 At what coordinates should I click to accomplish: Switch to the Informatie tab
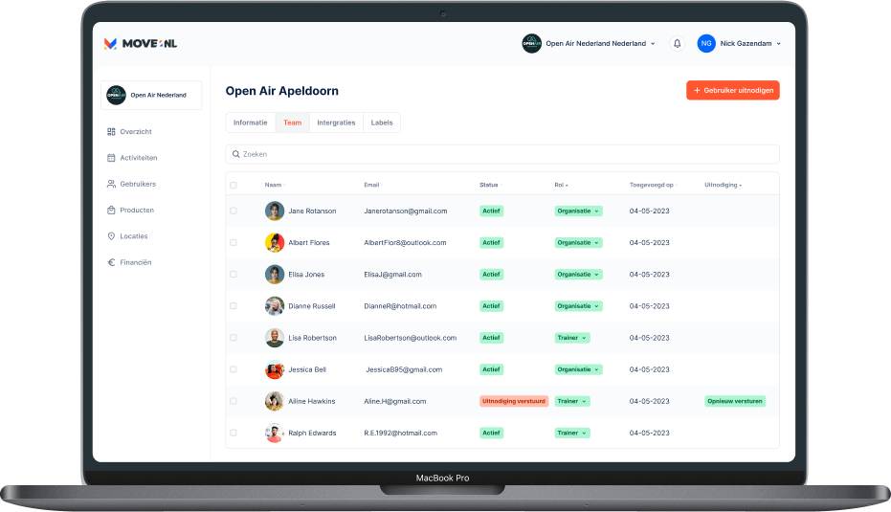(x=250, y=122)
